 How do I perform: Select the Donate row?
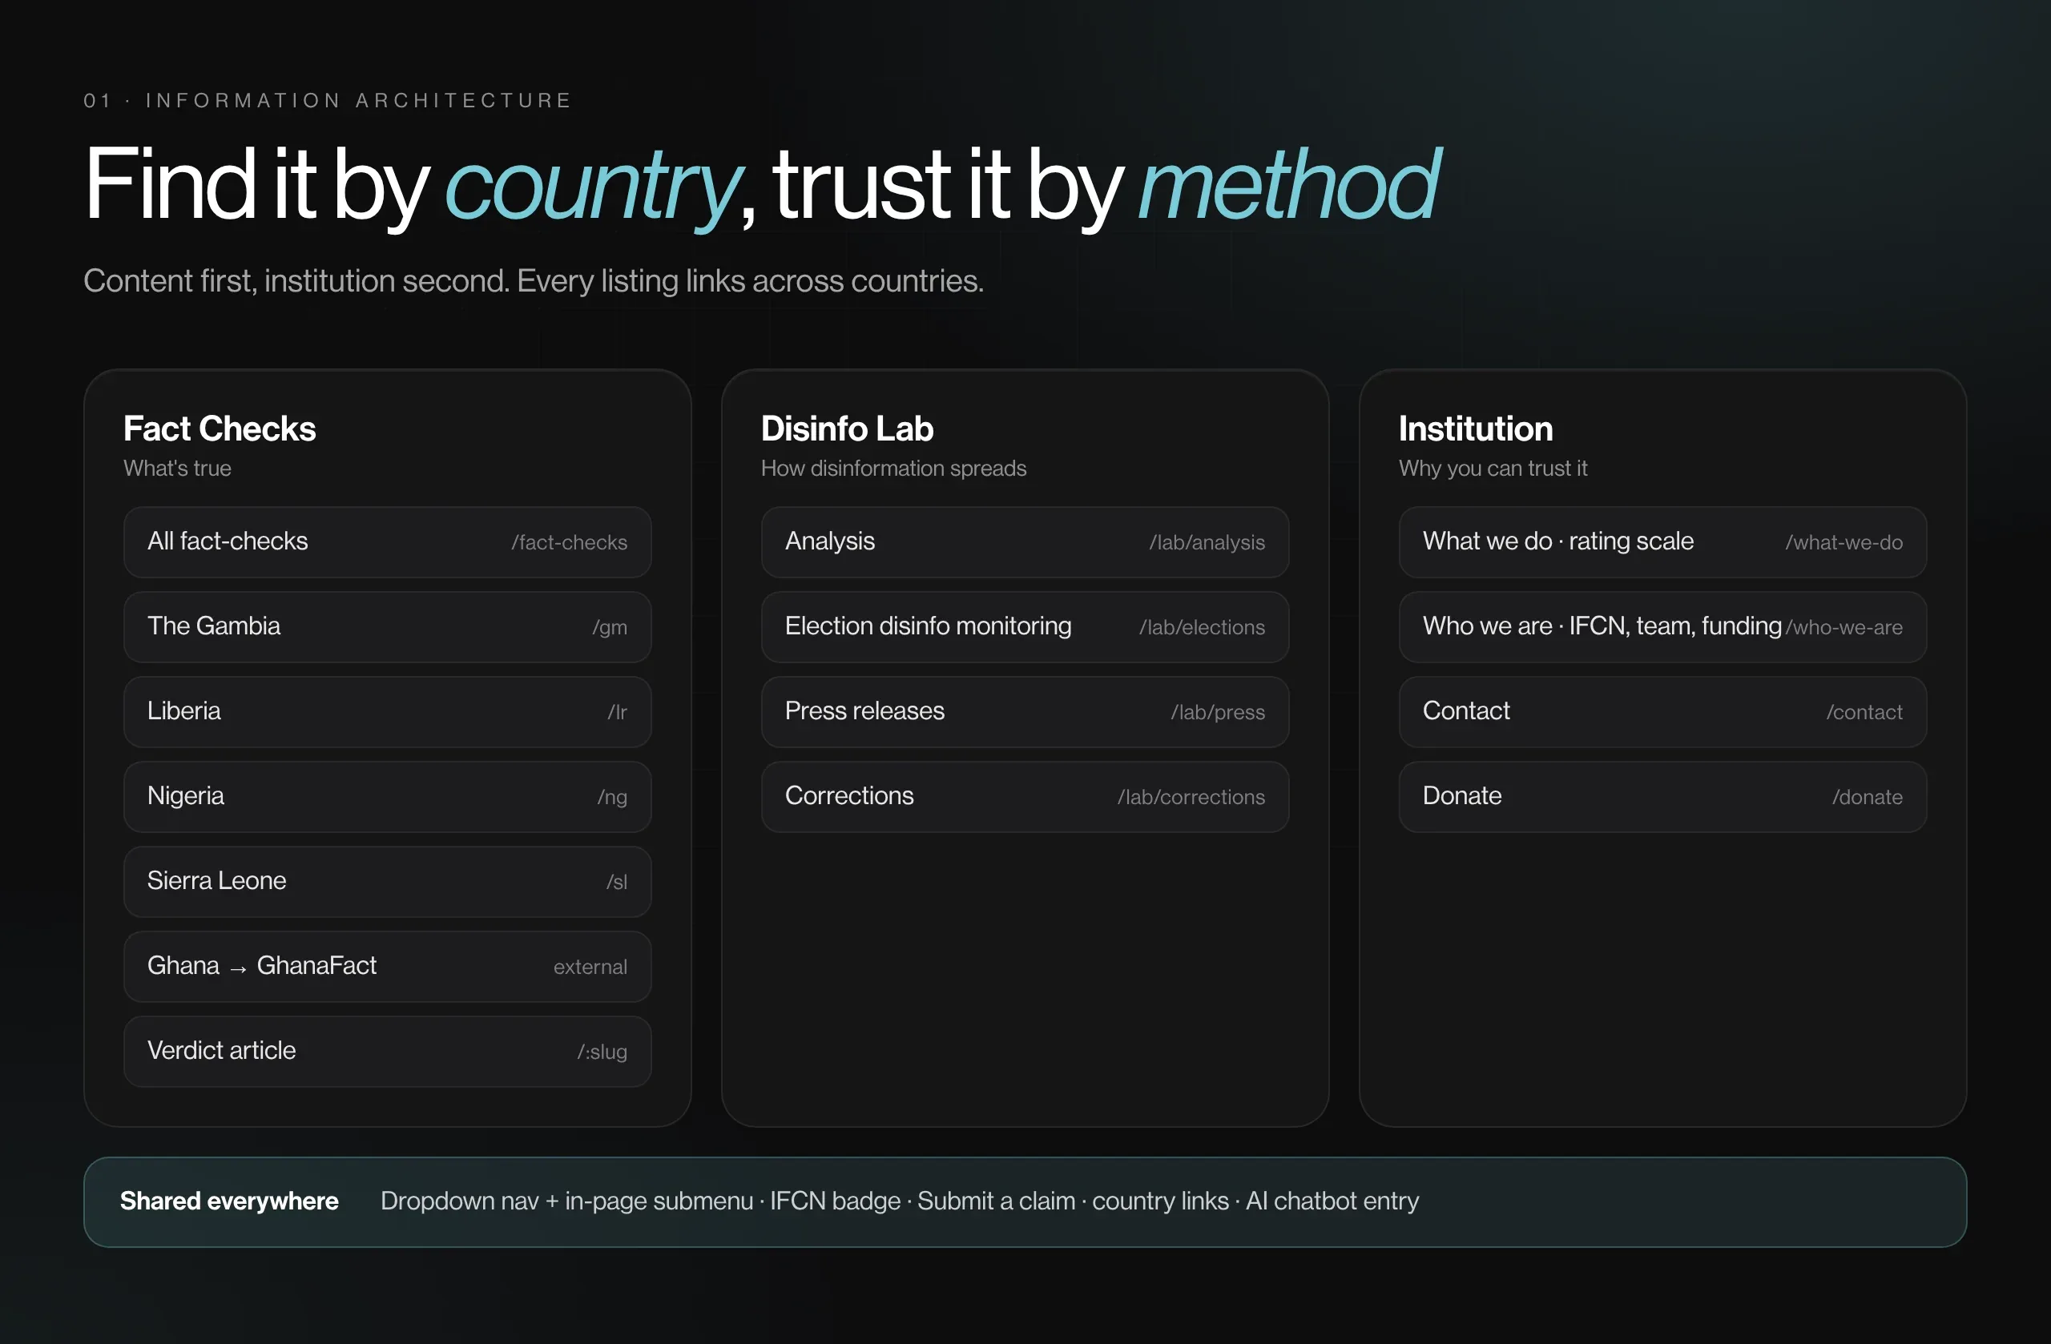click(1662, 796)
